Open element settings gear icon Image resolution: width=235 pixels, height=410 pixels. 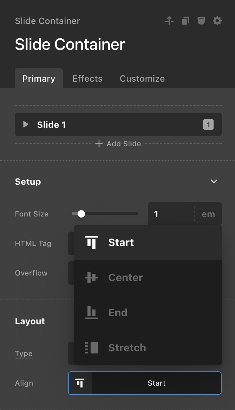(x=217, y=21)
